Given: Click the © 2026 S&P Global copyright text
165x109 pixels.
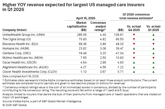Looking at the screenshot, I should click(14, 105).
